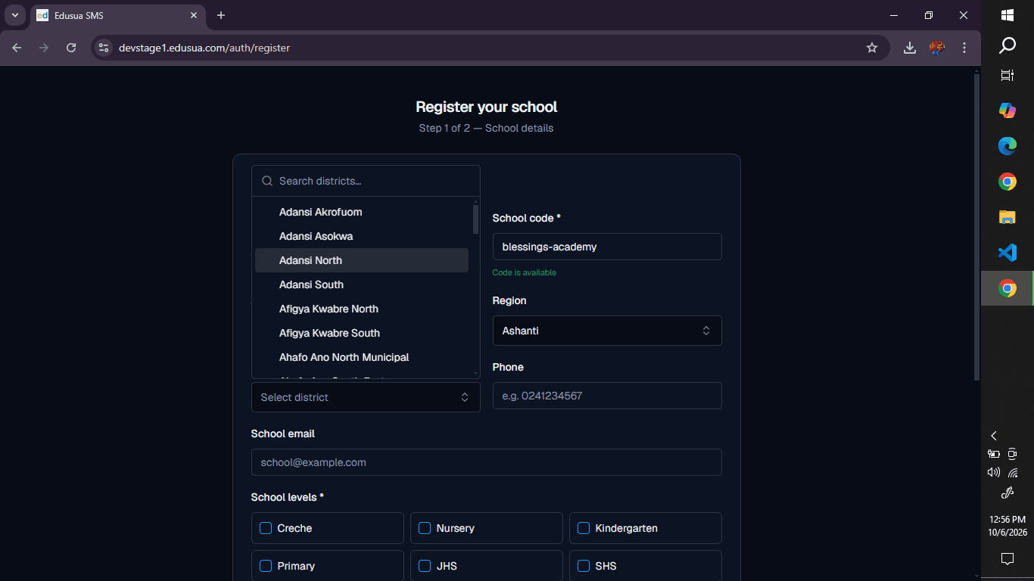This screenshot has height=581, width=1034.
Task: Switch to the Edusua SMS tab
Action: (117, 15)
